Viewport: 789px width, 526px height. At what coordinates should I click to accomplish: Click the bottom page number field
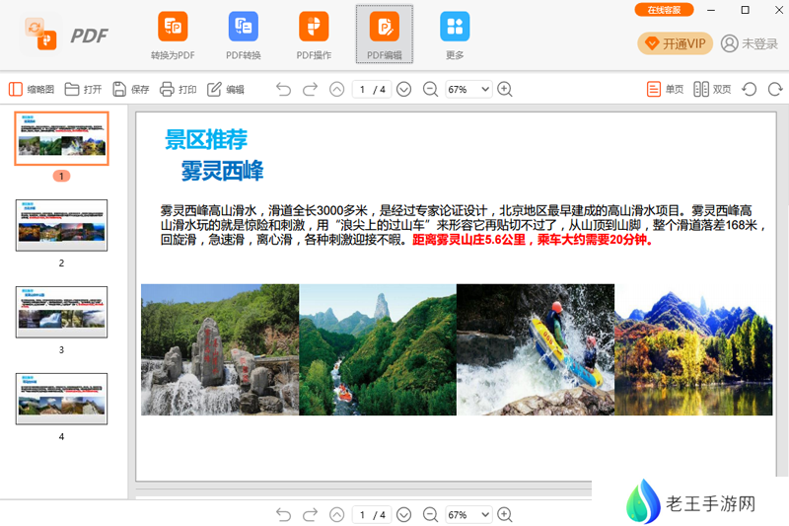pos(361,515)
